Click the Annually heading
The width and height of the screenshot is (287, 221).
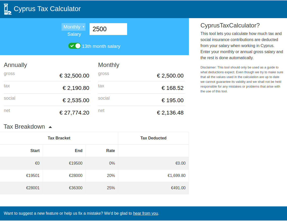15,65
